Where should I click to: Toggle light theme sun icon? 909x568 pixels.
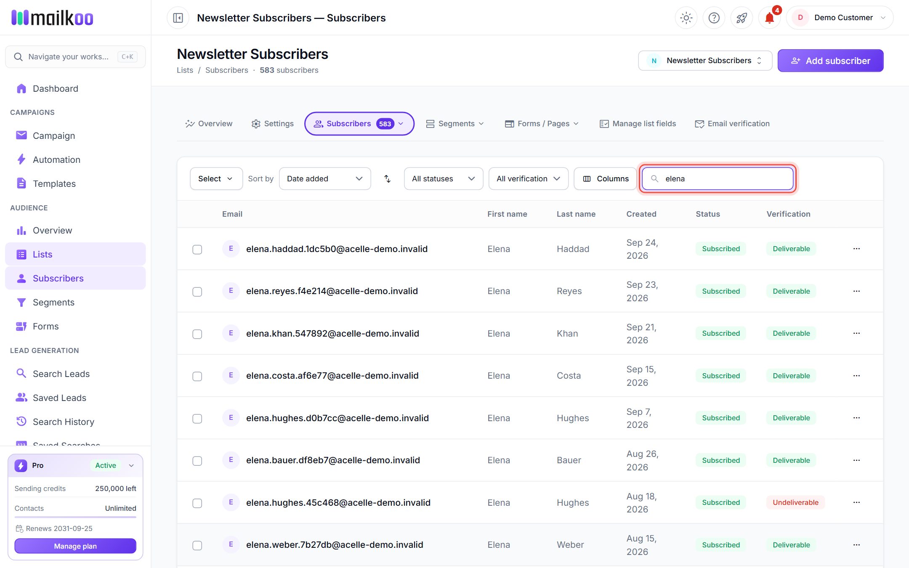point(686,18)
